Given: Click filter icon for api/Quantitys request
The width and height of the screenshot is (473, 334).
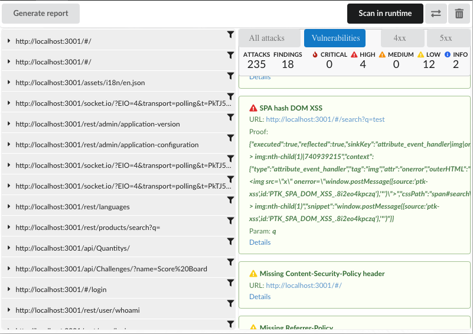Looking at the screenshot, I should pos(230,242).
